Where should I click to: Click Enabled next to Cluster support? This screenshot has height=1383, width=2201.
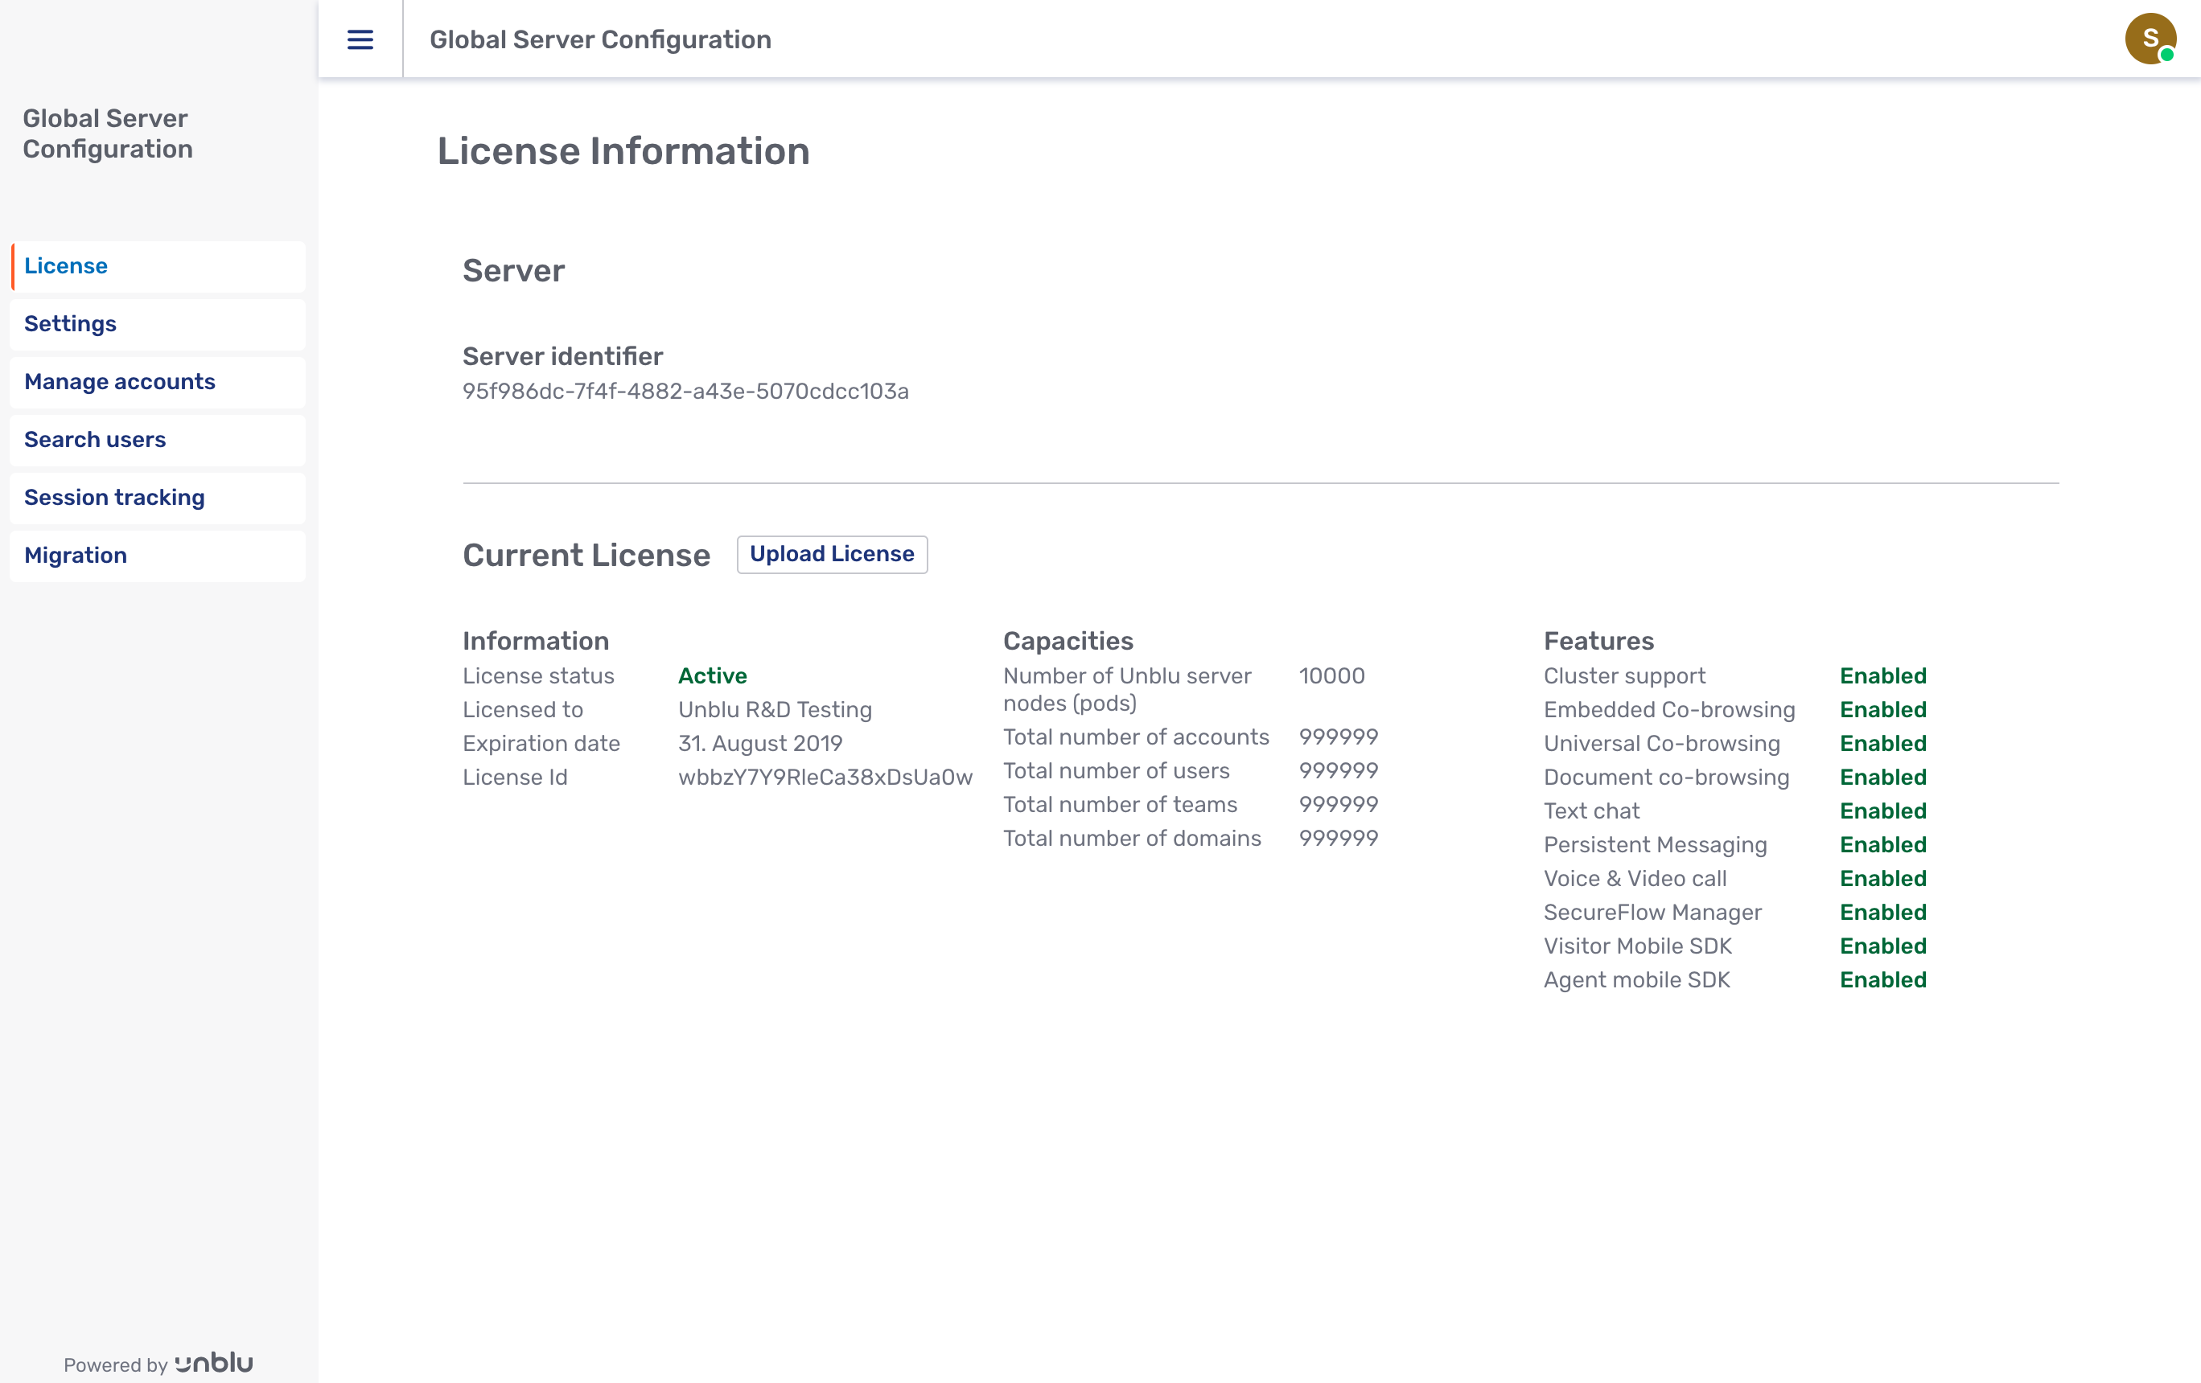[1883, 675]
